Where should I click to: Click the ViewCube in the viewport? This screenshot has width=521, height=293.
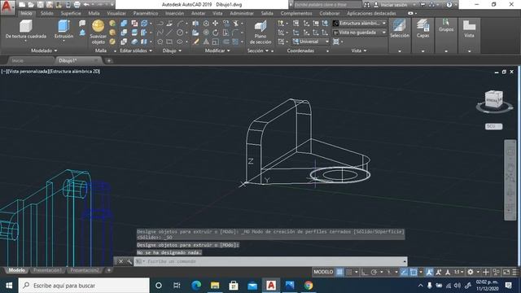click(494, 99)
